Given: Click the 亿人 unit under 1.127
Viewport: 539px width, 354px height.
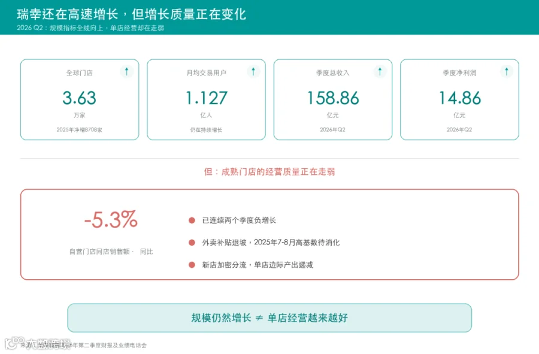Looking at the screenshot, I should click(x=206, y=115).
